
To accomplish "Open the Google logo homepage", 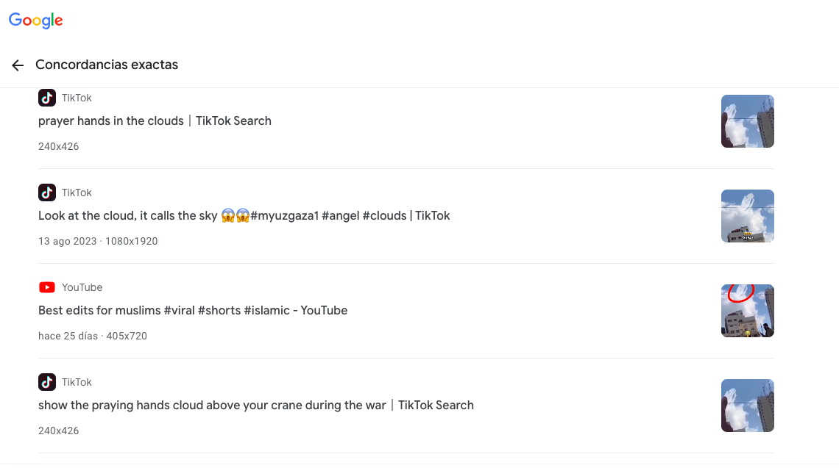I will click(36, 21).
